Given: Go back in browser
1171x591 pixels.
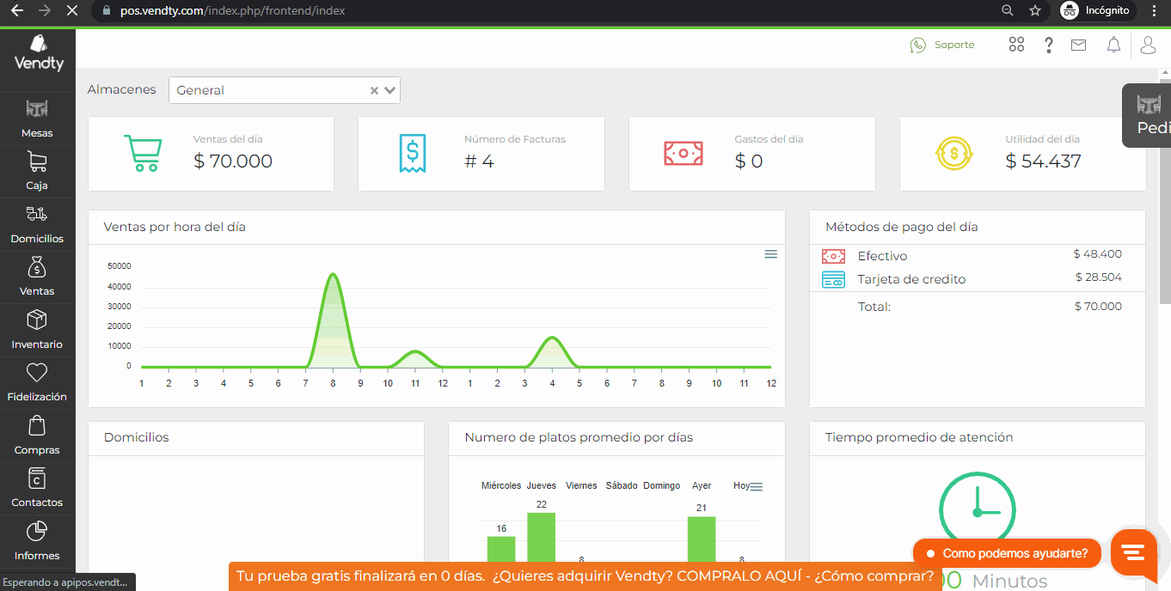Looking at the screenshot, I should (x=16, y=11).
